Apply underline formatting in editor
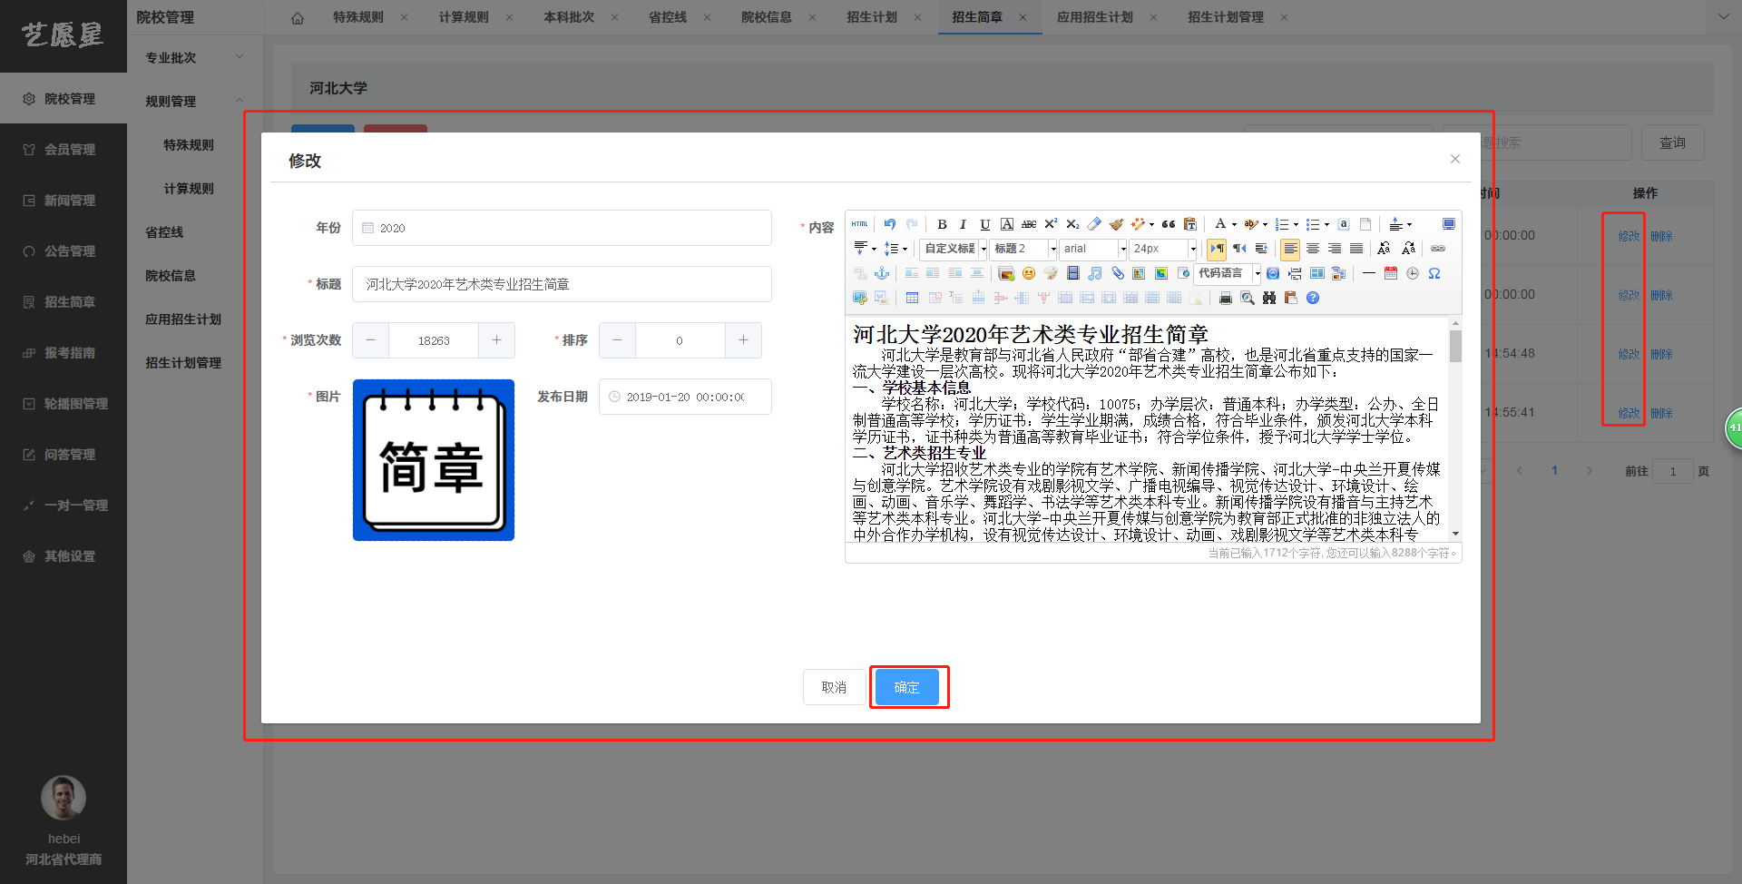 pyautogui.click(x=984, y=224)
